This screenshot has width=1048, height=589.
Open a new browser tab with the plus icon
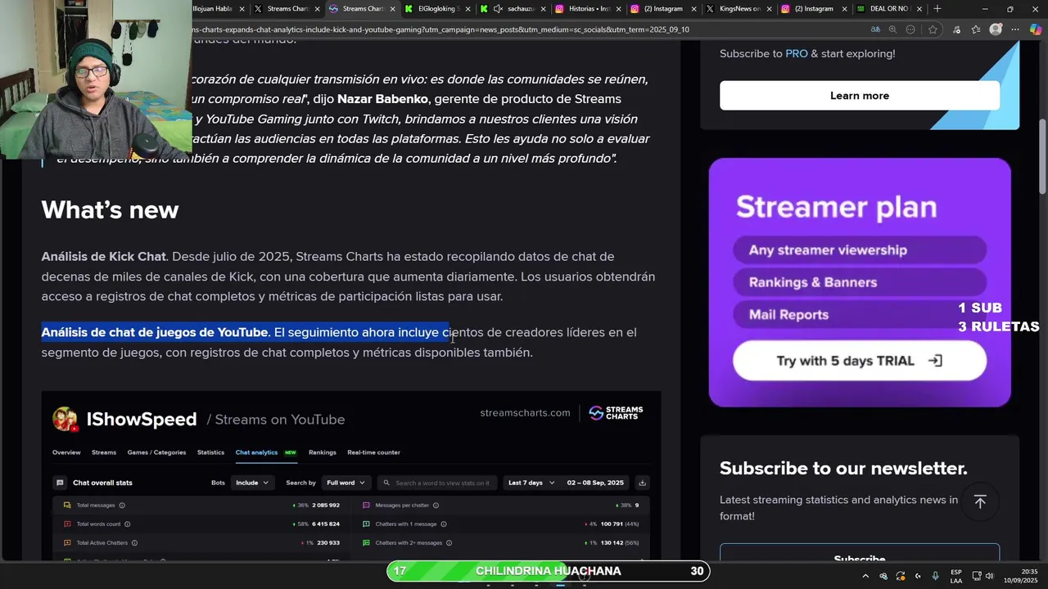tap(937, 9)
